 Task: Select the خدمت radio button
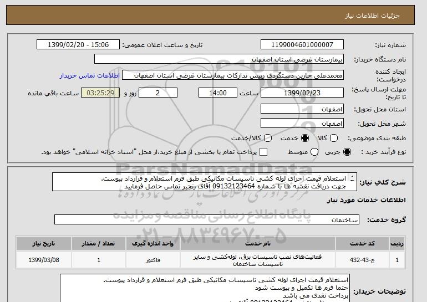point(305,138)
